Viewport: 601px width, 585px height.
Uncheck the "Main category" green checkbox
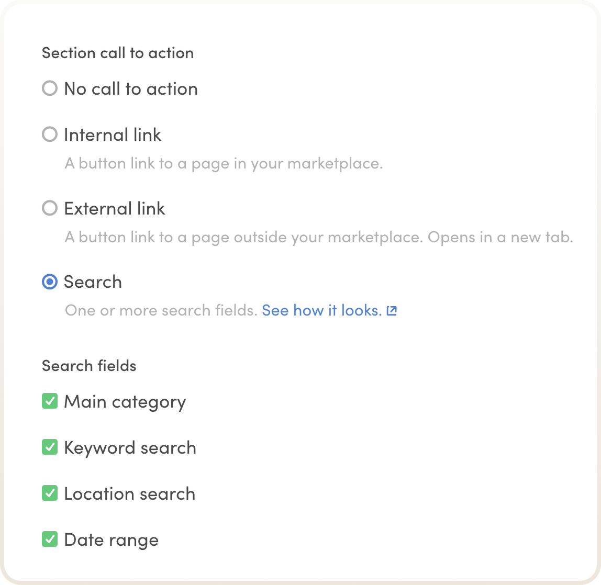[x=50, y=401]
